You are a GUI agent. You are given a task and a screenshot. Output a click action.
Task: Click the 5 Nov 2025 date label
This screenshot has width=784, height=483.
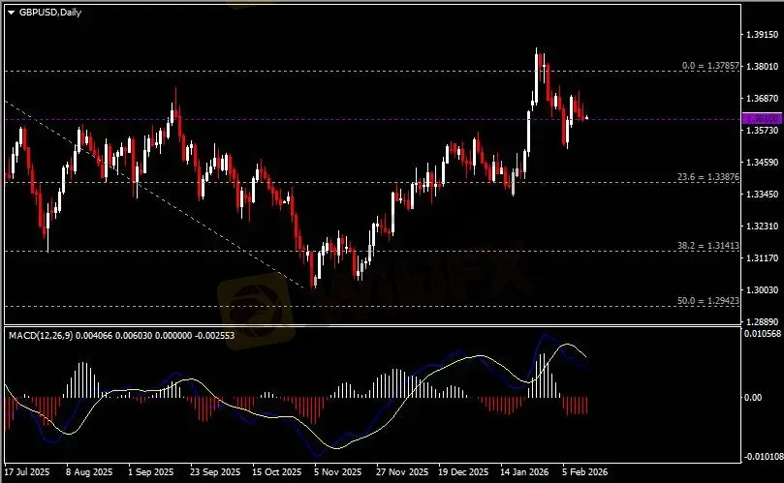click(x=337, y=472)
